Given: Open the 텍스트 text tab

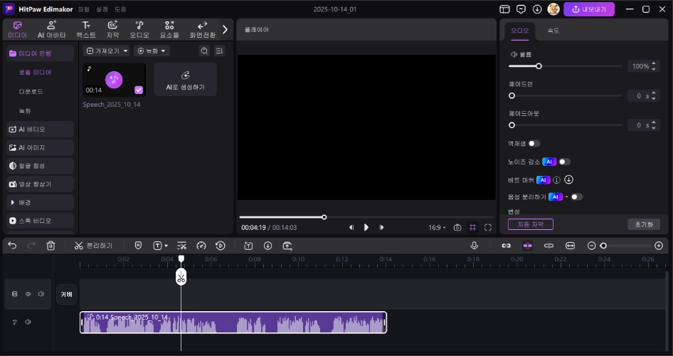Looking at the screenshot, I should point(86,29).
